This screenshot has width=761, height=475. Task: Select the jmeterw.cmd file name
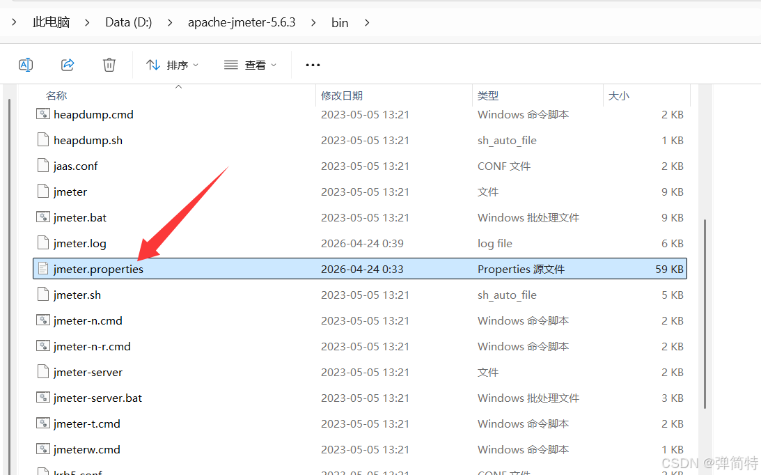click(87, 449)
